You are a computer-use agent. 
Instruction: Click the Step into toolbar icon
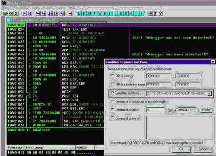(x=38, y=14)
